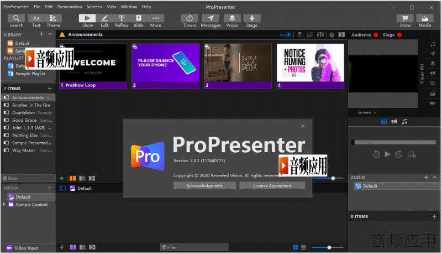This screenshot has width=442, height=254.
Task: Clear the audio layer (music note)
Action: click(433, 44)
